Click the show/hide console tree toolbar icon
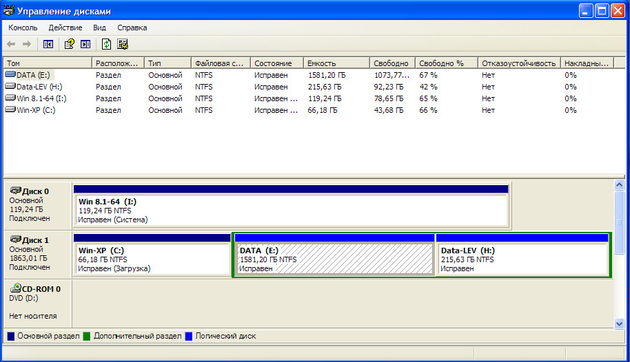The height and width of the screenshot is (362, 630). (x=48, y=44)
